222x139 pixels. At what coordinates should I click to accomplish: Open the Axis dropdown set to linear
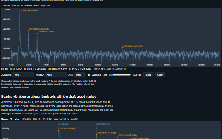[79, 75]
